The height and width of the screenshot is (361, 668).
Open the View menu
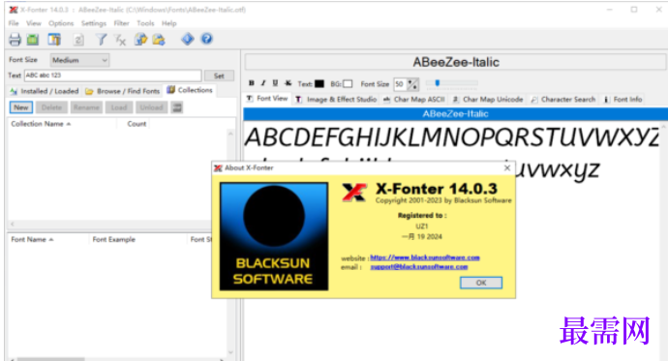(34, 23)
